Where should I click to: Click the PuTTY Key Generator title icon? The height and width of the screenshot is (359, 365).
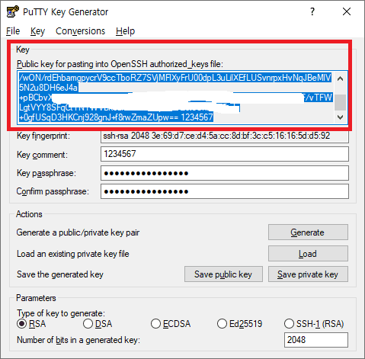coord(12,11)
